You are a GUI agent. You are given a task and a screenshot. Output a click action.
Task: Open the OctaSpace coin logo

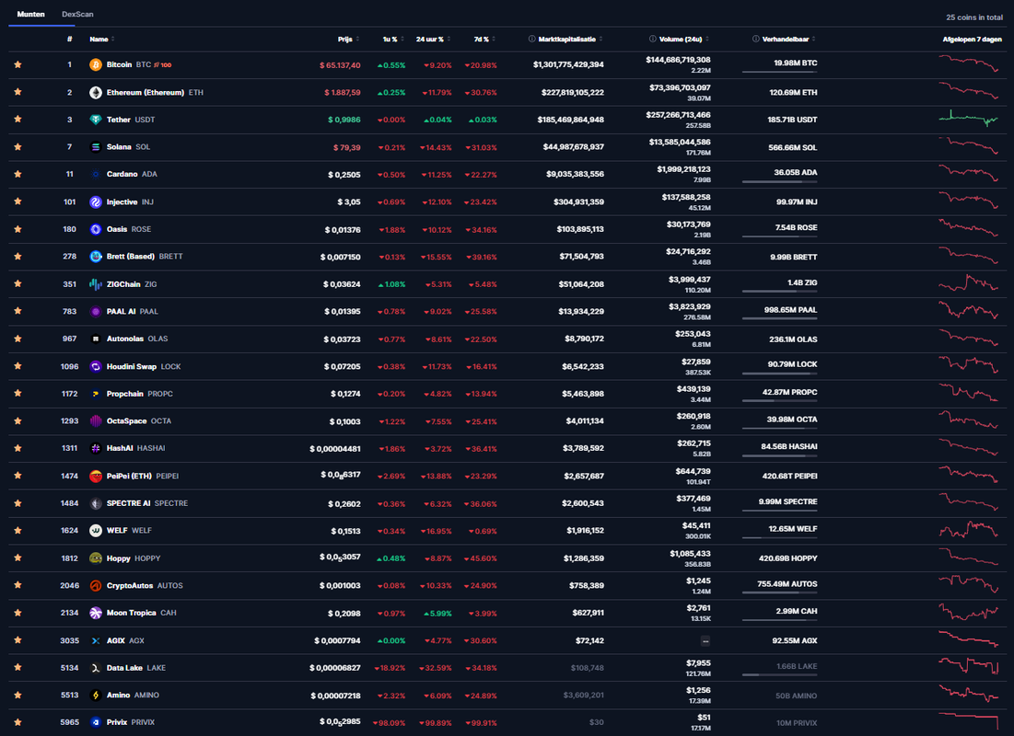pyautogui.click(x=96, y=420)
